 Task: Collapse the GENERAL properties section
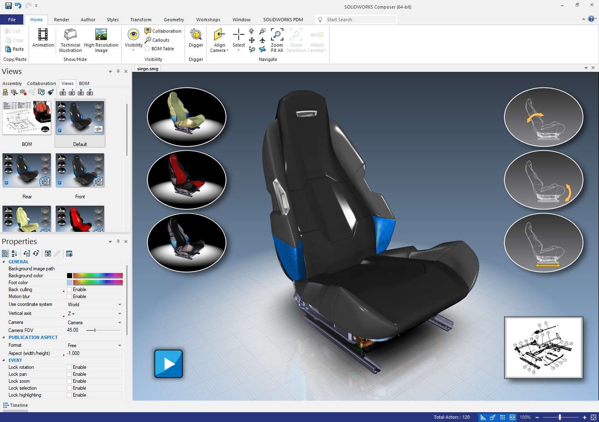tap(4, 262)
